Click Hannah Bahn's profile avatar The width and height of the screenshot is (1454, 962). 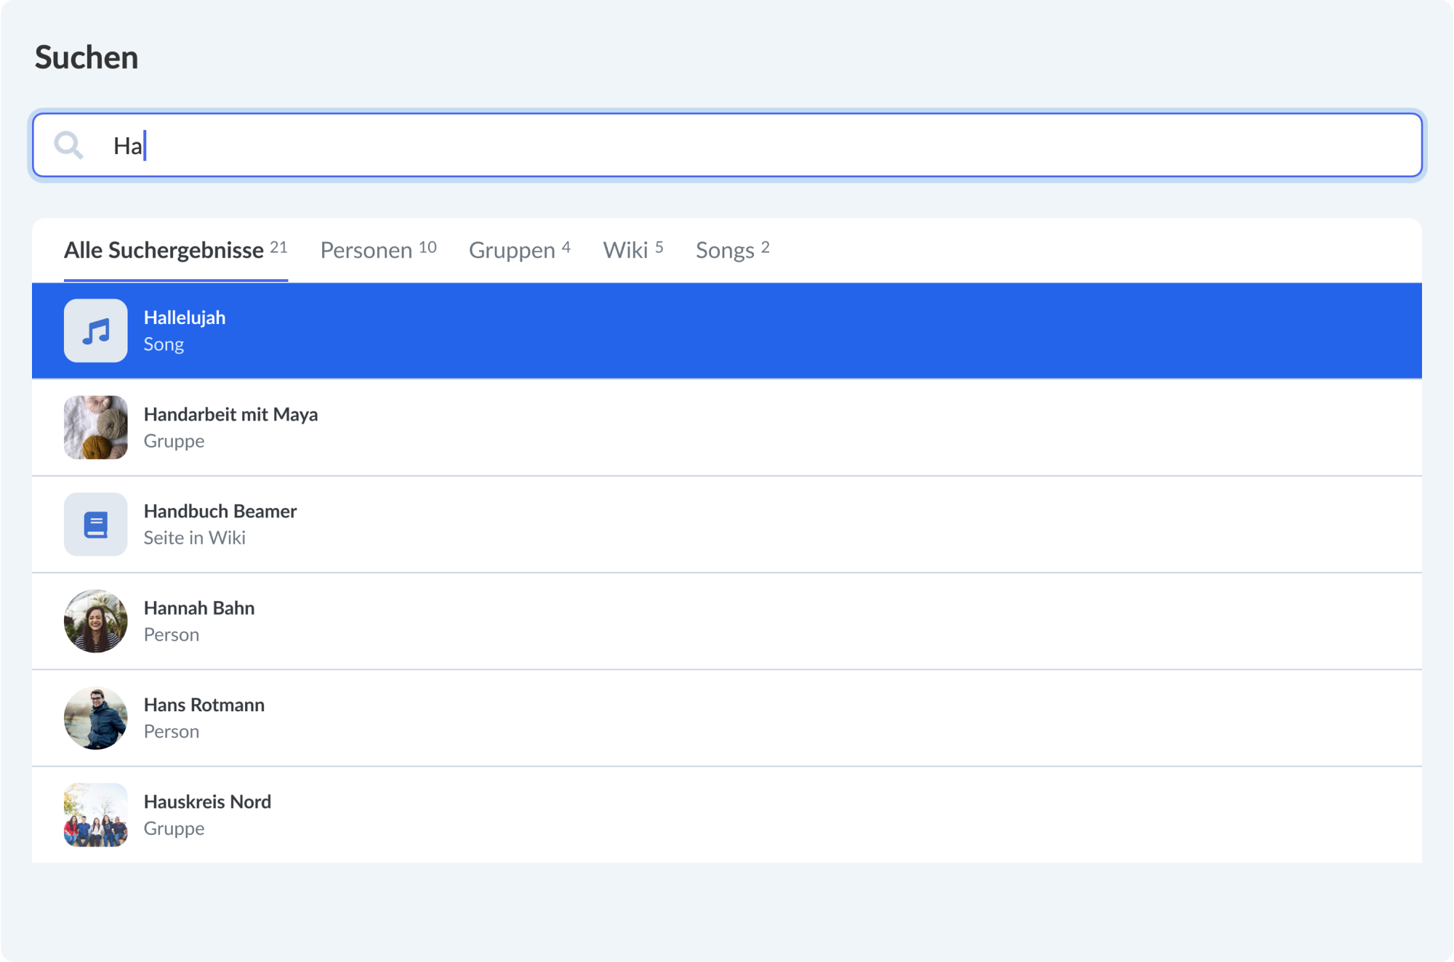[x=95, y=621]
